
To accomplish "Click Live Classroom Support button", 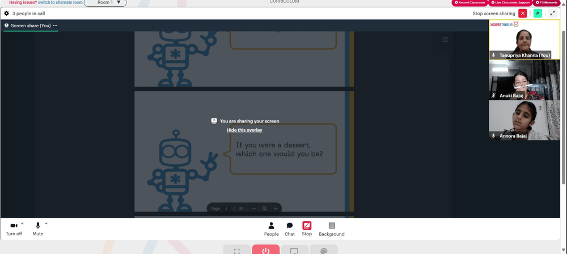I will [x=510, y=2].
